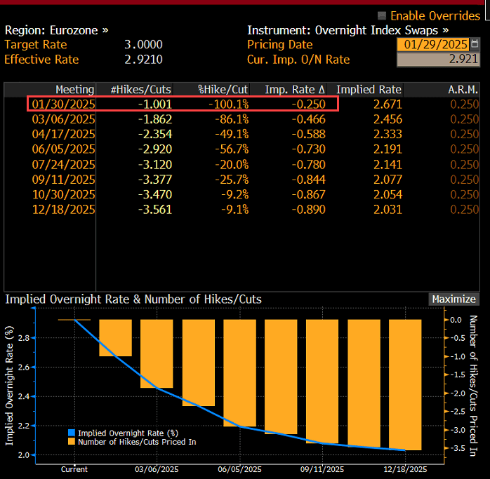Expand the Region: Eurozone selector

57,30
